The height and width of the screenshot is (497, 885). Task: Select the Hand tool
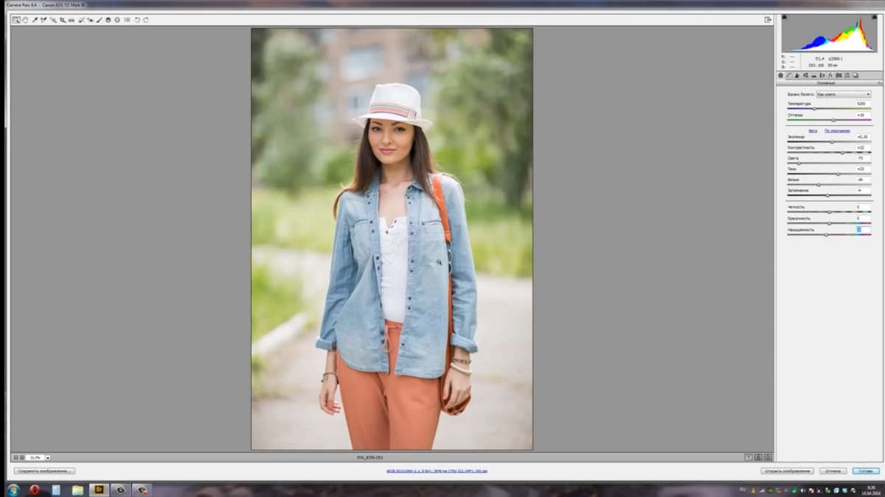click(25, 20)
